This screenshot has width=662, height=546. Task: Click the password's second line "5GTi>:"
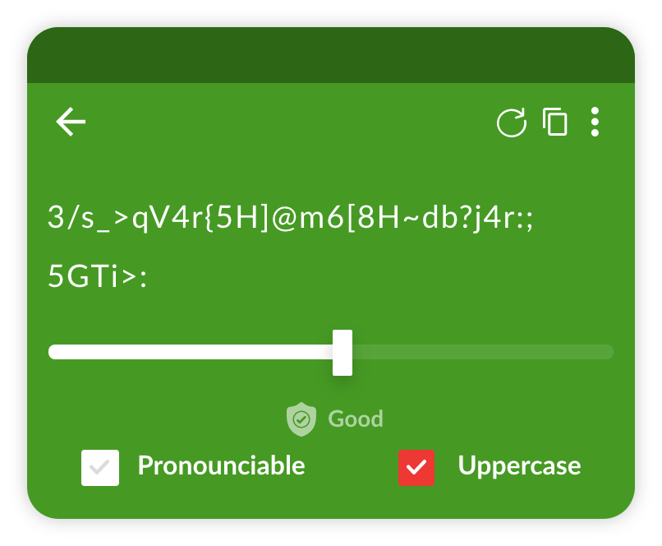(x=97, y=277)
